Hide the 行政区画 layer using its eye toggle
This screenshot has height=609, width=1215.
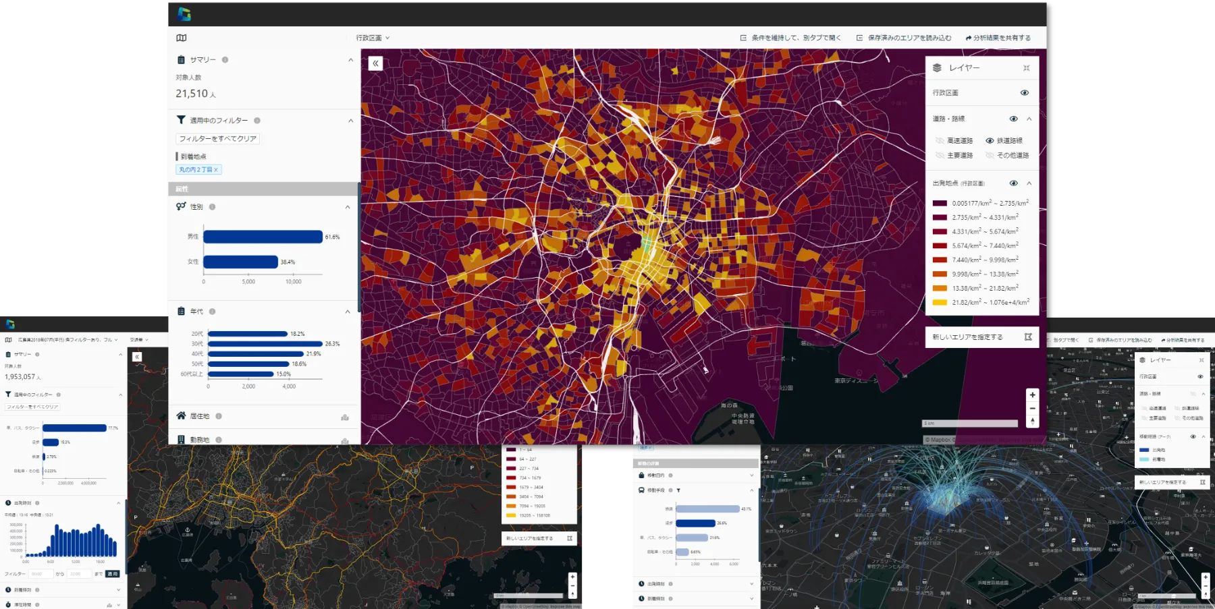[x=1025, y=92]
